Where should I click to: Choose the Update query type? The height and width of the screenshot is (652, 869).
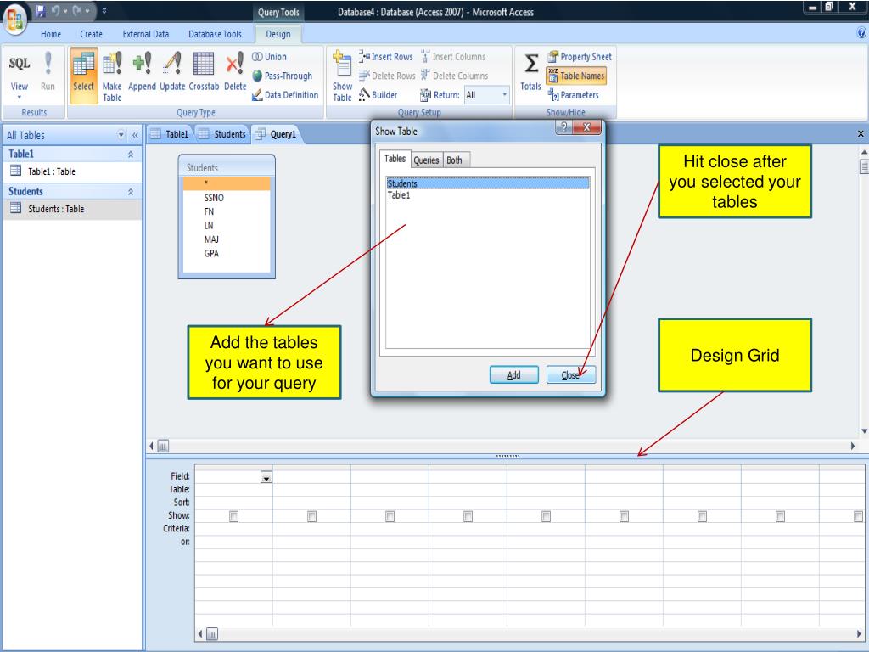coord(172,71)
